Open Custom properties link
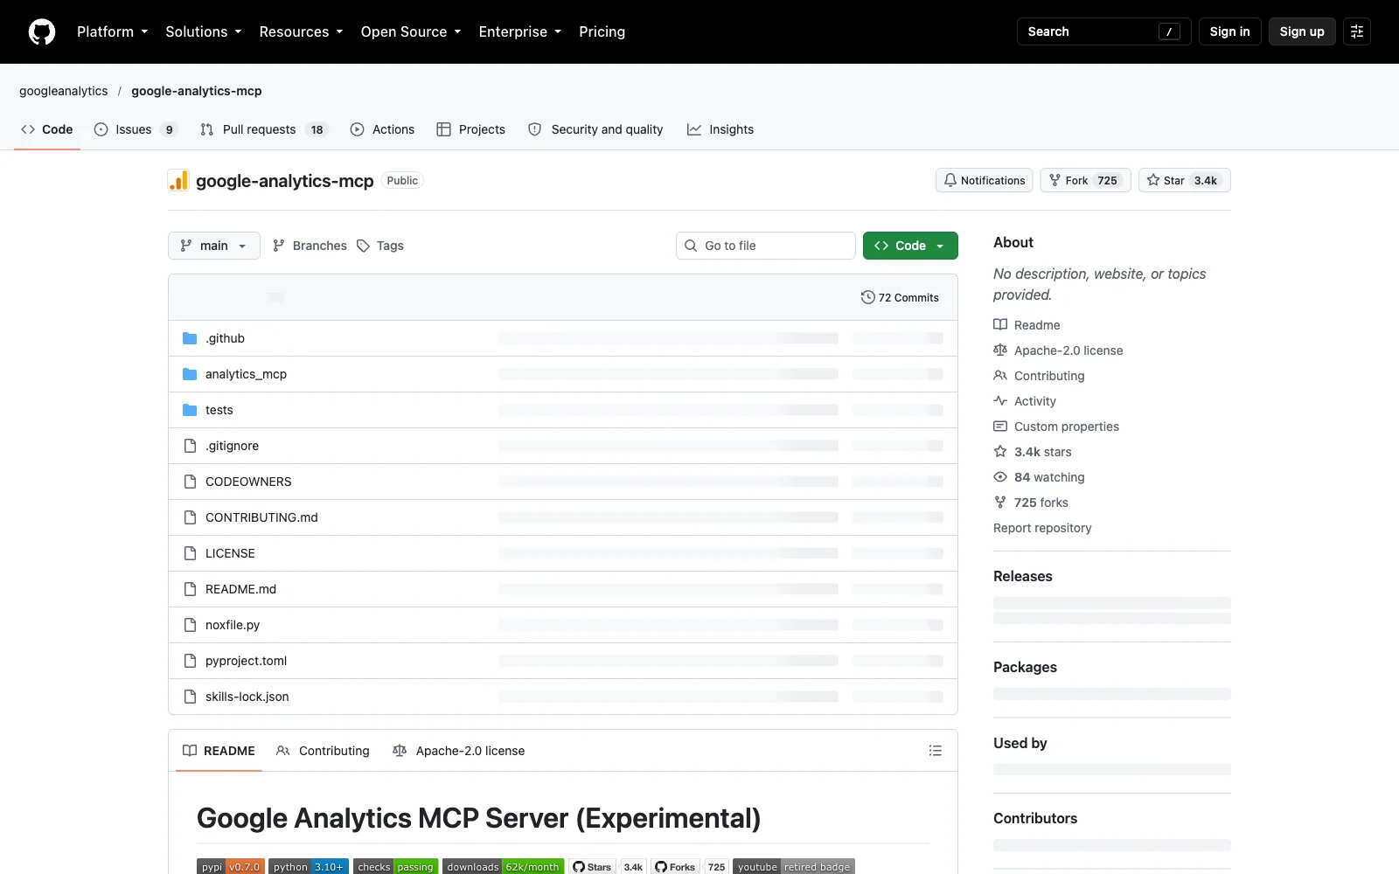This screenshot has height=874, width=1399. point(1056,427)
